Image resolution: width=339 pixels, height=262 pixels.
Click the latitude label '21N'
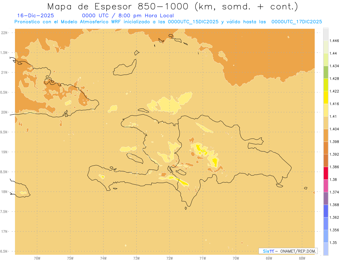pyautogui.click(x=5, y=72)
